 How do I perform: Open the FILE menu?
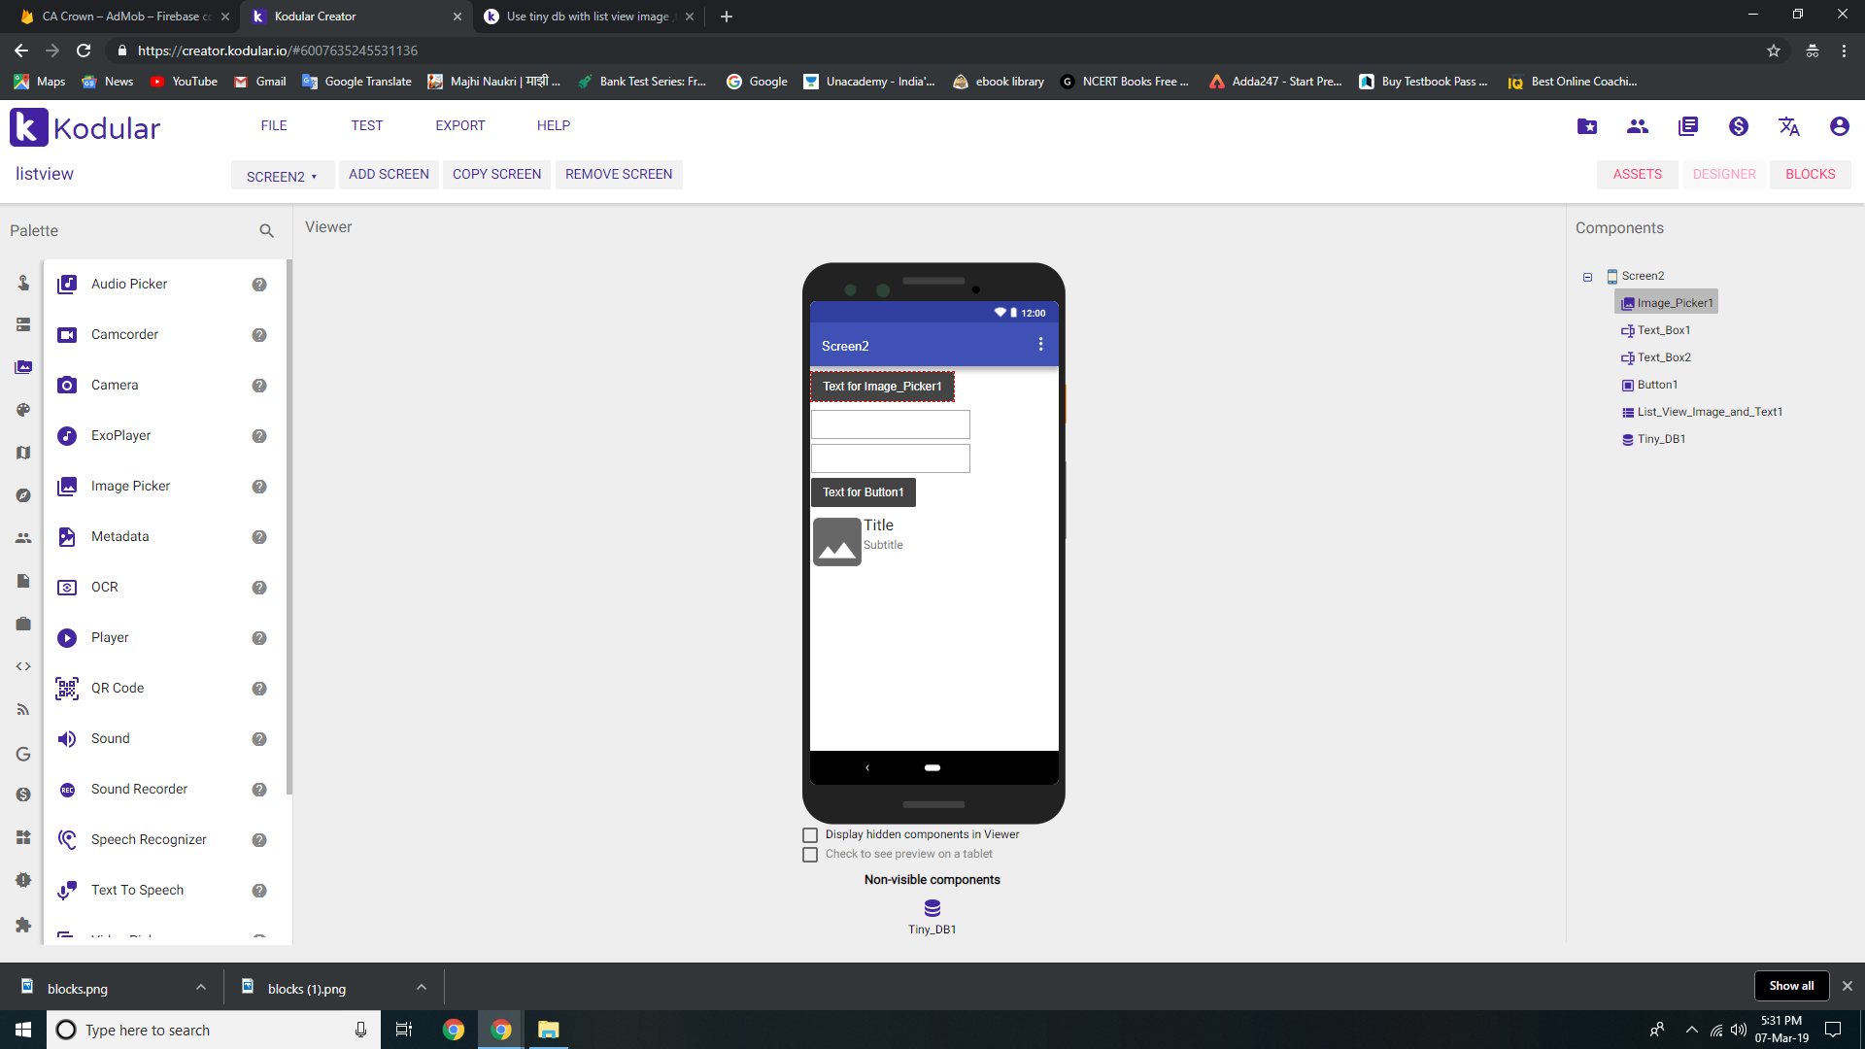[273, 126]
